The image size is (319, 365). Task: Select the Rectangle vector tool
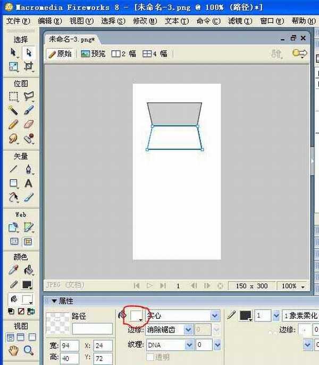pos(13,183)
